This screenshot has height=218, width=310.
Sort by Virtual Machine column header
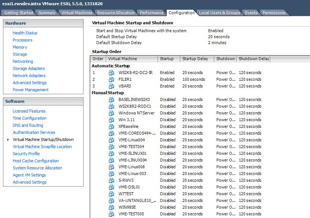[x=132, y=59]
